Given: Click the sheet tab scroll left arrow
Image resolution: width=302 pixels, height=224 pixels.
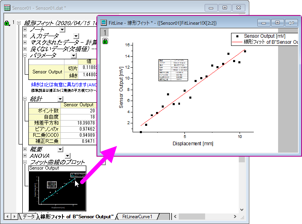Looking at the screenshot, I should 7,216.
